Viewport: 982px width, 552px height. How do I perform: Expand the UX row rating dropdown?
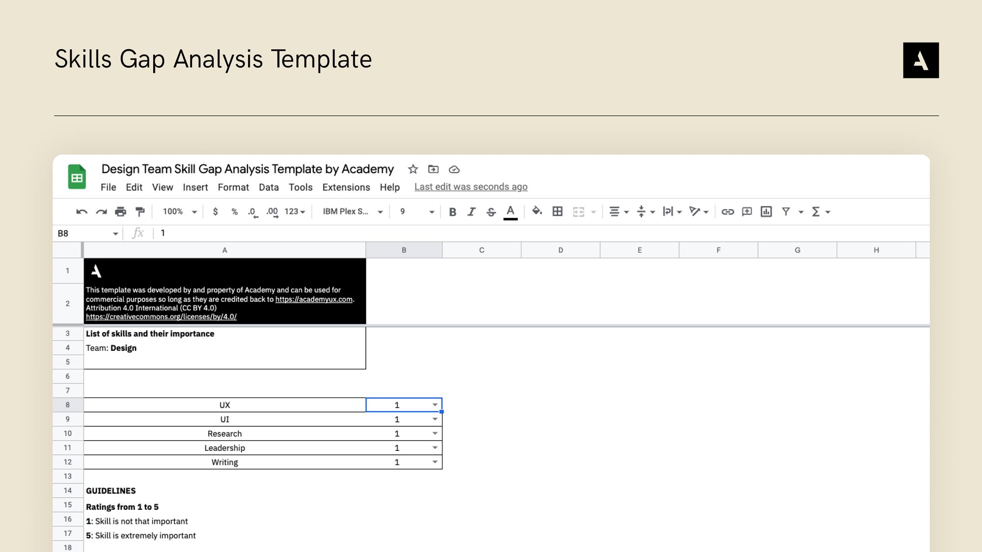point(435,405)
